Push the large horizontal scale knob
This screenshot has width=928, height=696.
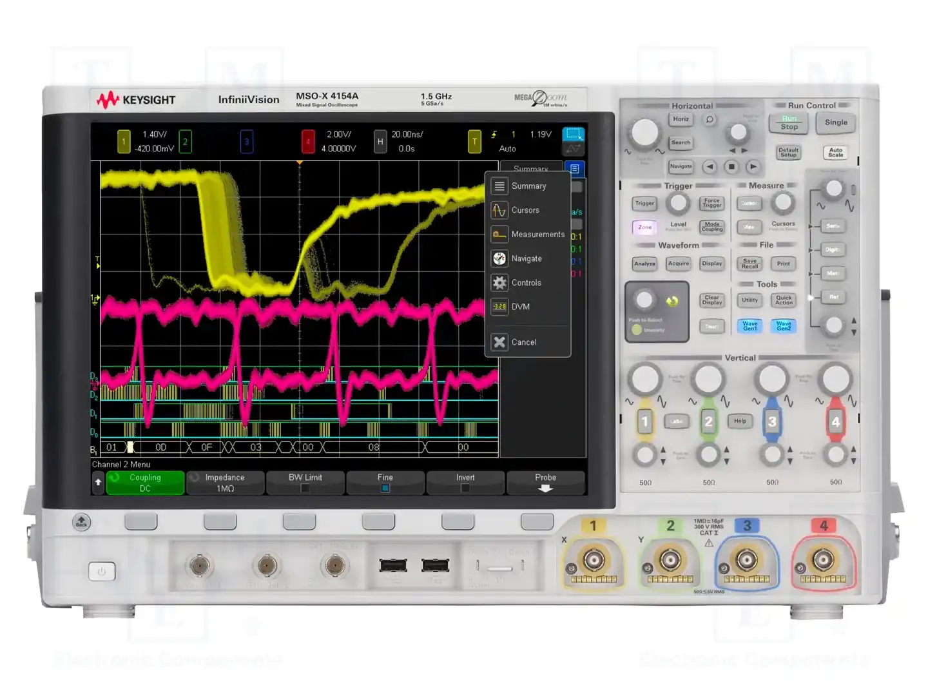coord(644,133)
